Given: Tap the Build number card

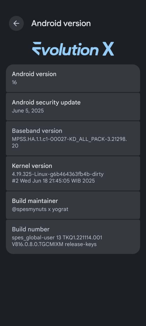Looking at the screenshot, I should click(73, 237).
